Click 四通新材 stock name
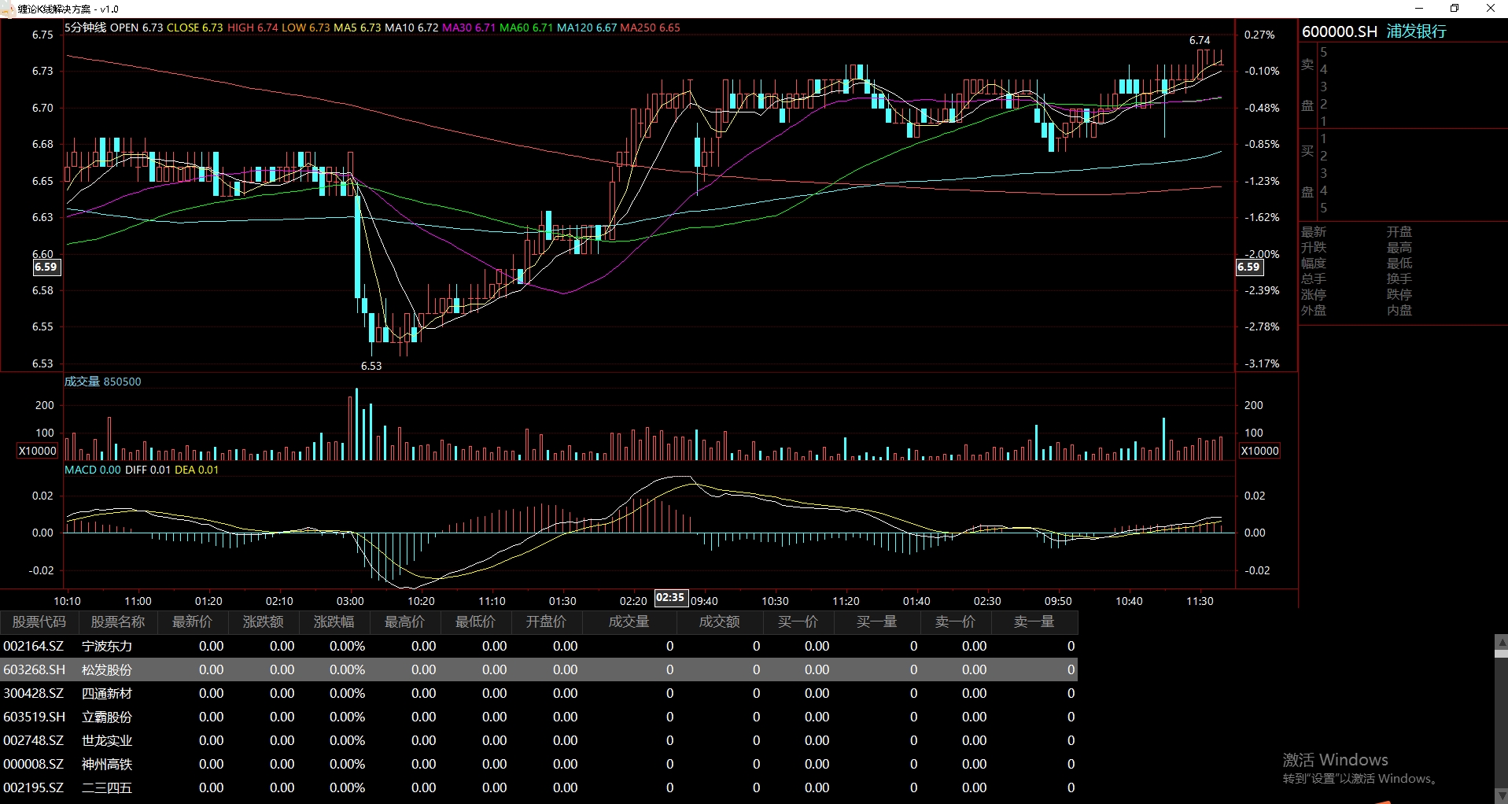The height and width of the screenshot is (804, 1508). (x=107, y=693)
